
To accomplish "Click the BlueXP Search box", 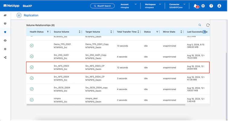I will point(102,6).
